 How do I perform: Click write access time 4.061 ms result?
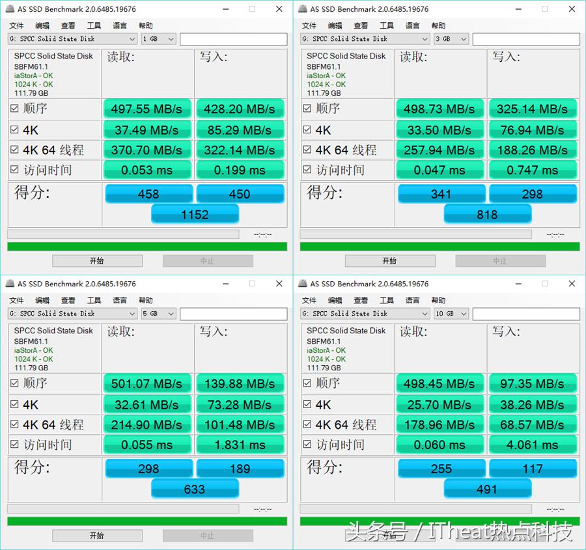coord(533,445)
